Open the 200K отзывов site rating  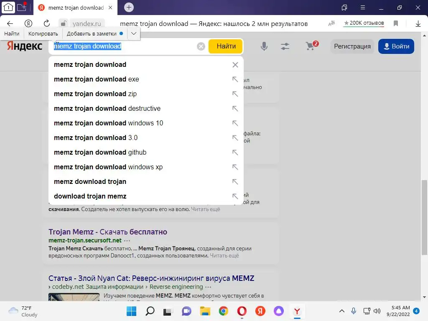364,23
